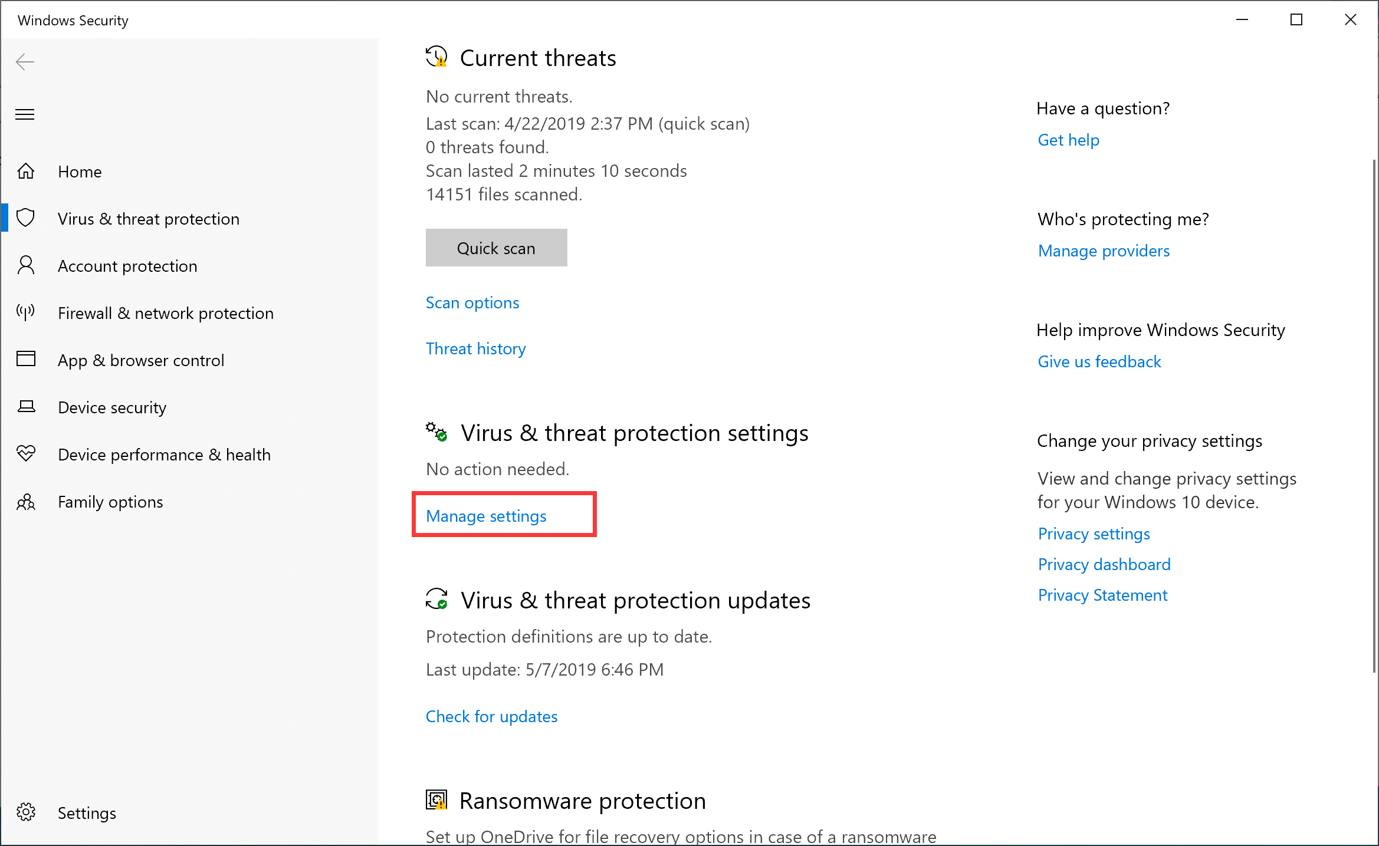Open Settings via the gear icon
1379x846 pixels.
click(x=26, y=812)
